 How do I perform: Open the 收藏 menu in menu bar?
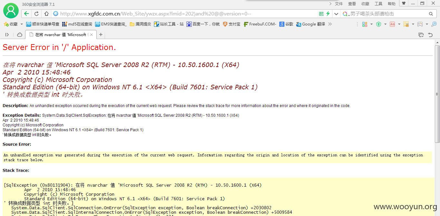tap(365, 4)
